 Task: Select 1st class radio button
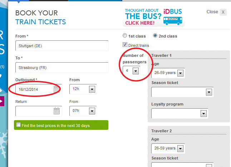pos(125,36)
